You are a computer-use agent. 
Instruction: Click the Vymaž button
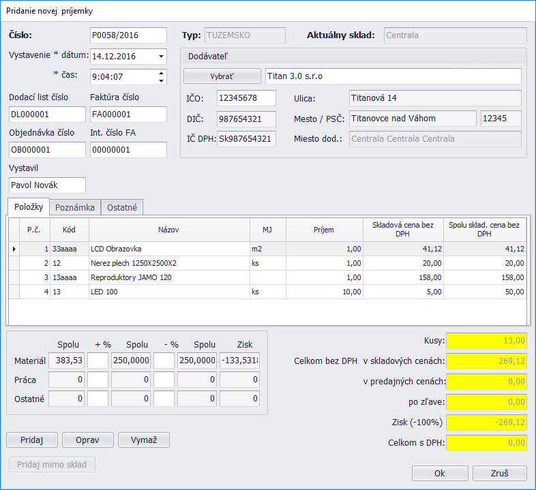coord(143,440)
